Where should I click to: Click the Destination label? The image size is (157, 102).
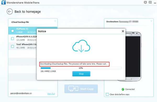click(x=113, y=22)
